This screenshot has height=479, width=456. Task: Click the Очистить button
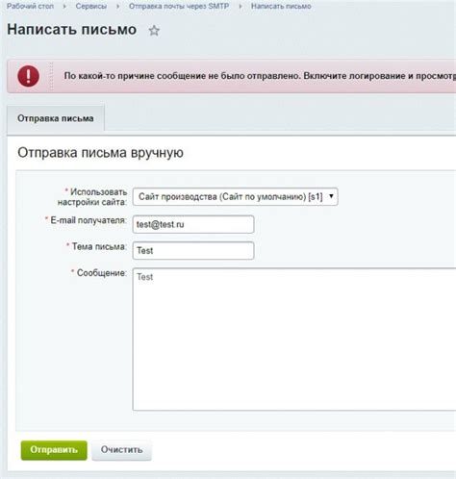[121, 450]
